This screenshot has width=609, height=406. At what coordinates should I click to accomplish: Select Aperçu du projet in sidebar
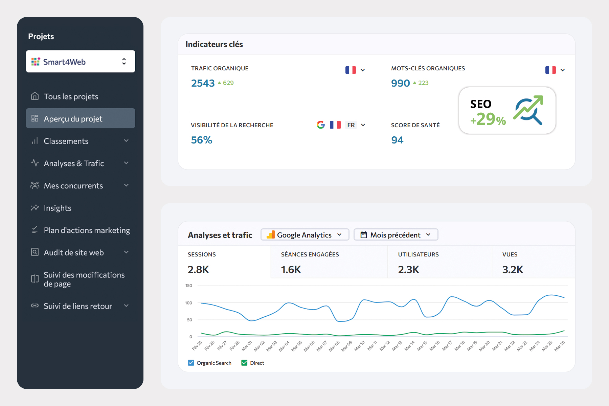81,118
